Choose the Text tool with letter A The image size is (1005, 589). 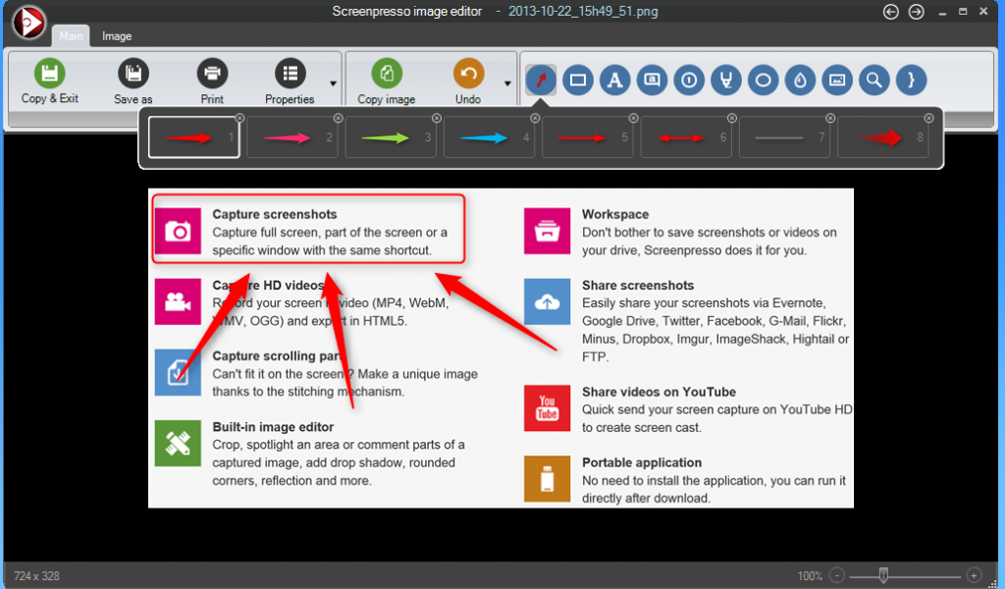(x=614, y=80)
